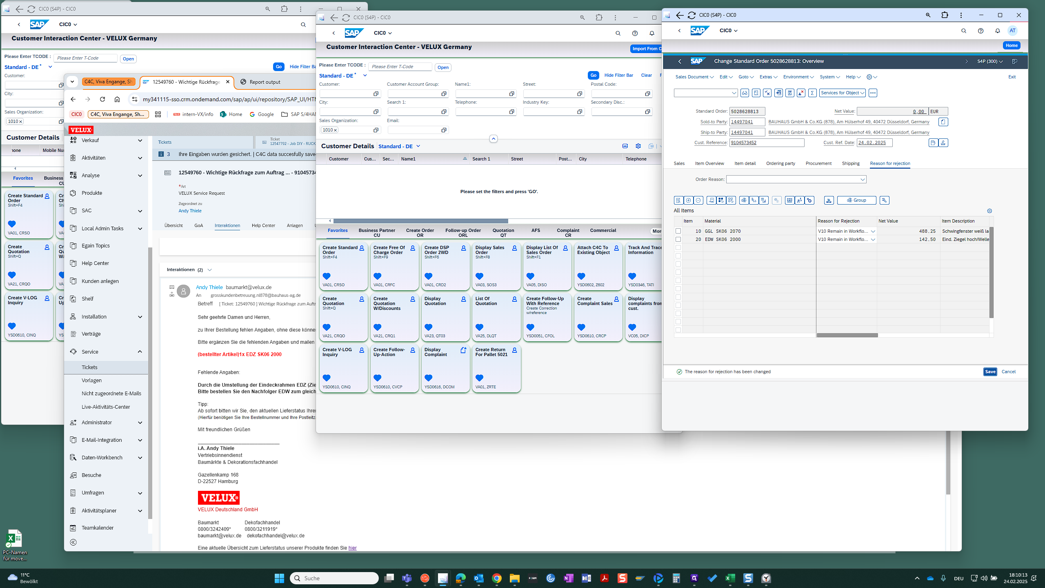Toggle the favorite heart on List Of Quotation tile
The width and height of the screenshot is (1045, 588).
click(480, 327)
